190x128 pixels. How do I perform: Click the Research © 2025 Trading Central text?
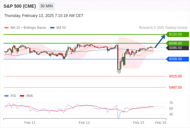(163, 28)
